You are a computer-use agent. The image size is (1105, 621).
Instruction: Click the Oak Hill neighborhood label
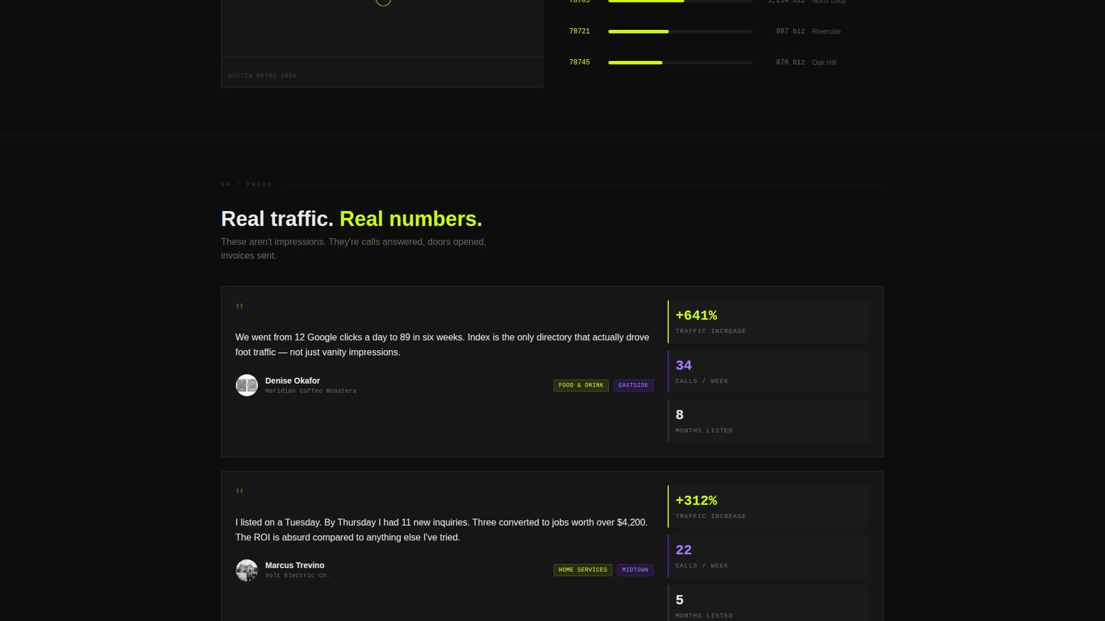824,63
